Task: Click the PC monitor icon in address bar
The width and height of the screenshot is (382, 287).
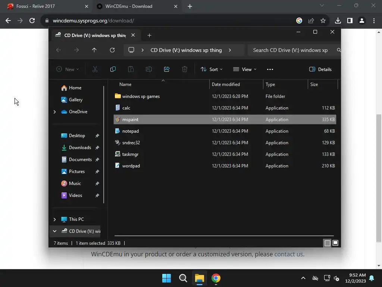Action: [131, 50]
